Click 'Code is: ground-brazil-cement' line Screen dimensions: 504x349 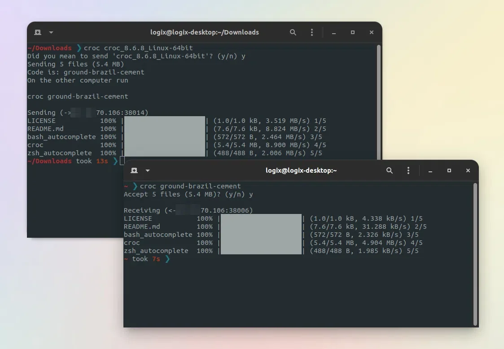click(86, 72)
